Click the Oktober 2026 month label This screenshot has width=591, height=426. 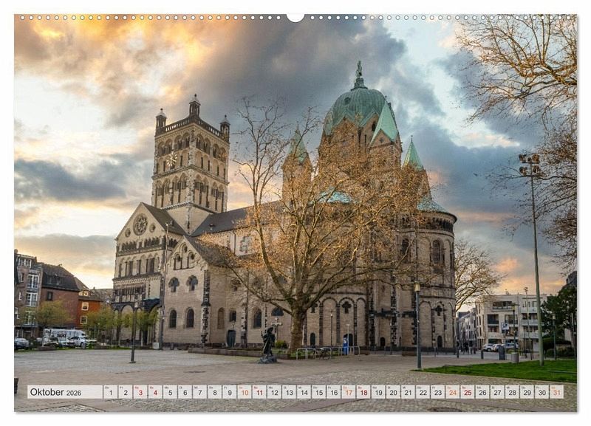[57, 392]
